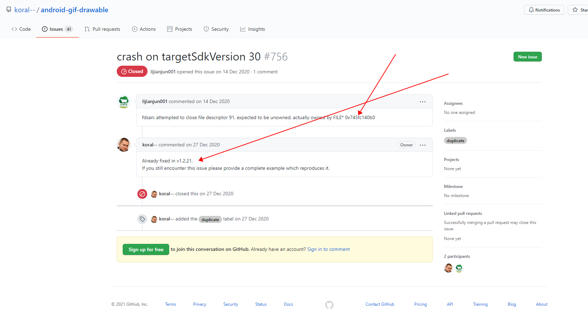Open koral-- link in label-added event
The height and width of the screenshot is (327, 588).
click(x=166, y=219)
